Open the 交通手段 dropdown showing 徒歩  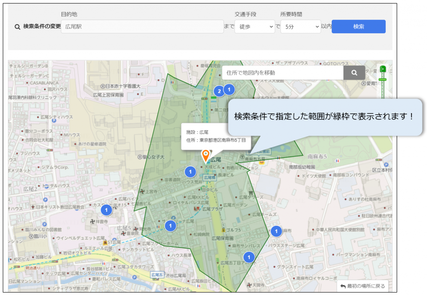point(254,27)
